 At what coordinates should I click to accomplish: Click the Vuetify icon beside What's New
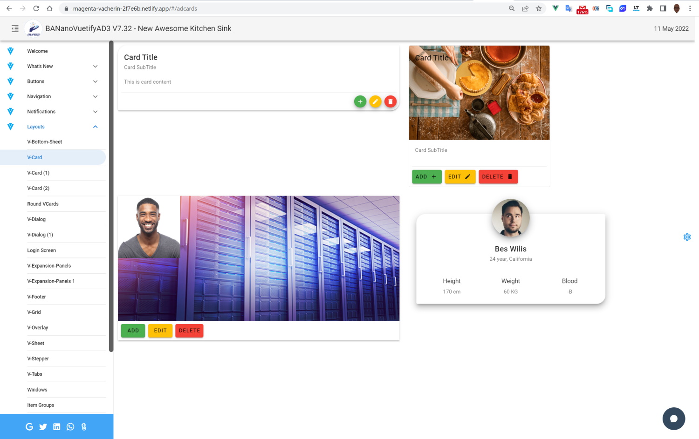pos(10,66)
